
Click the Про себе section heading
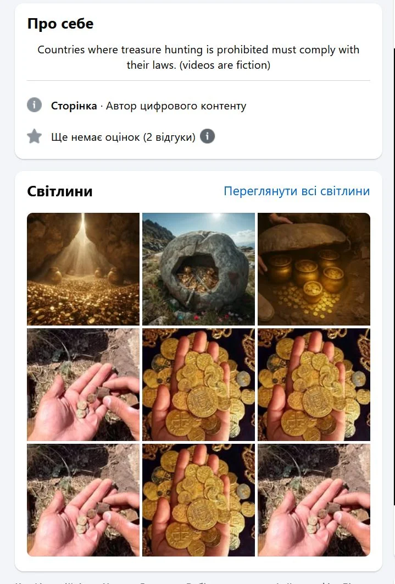click(x=60, y=24)
